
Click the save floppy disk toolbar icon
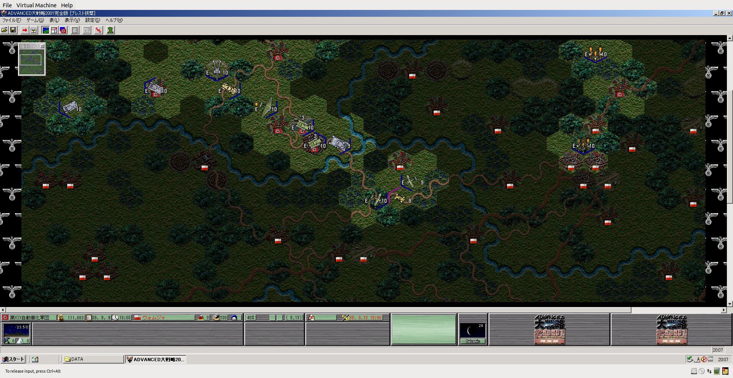tap(13, 30)
